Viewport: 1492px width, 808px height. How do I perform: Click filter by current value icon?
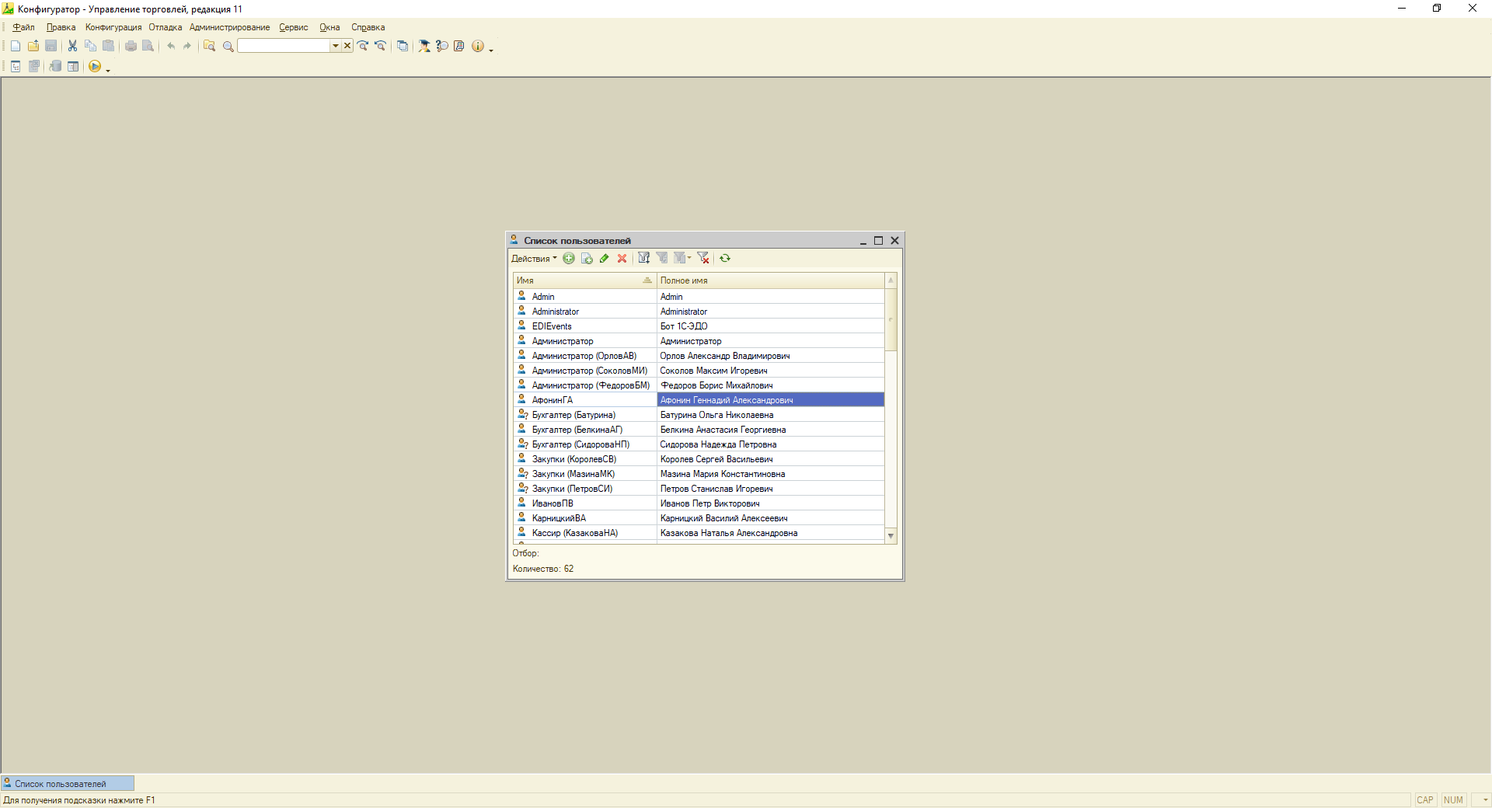[662, 259]
